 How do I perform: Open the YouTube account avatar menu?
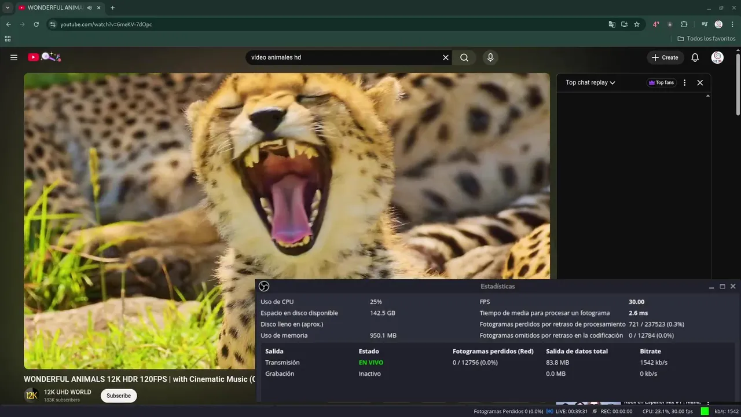click(x=717, y=57)
